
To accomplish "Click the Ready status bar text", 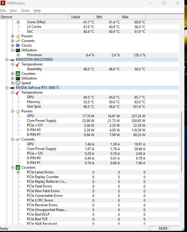I will tap(4, 228).
